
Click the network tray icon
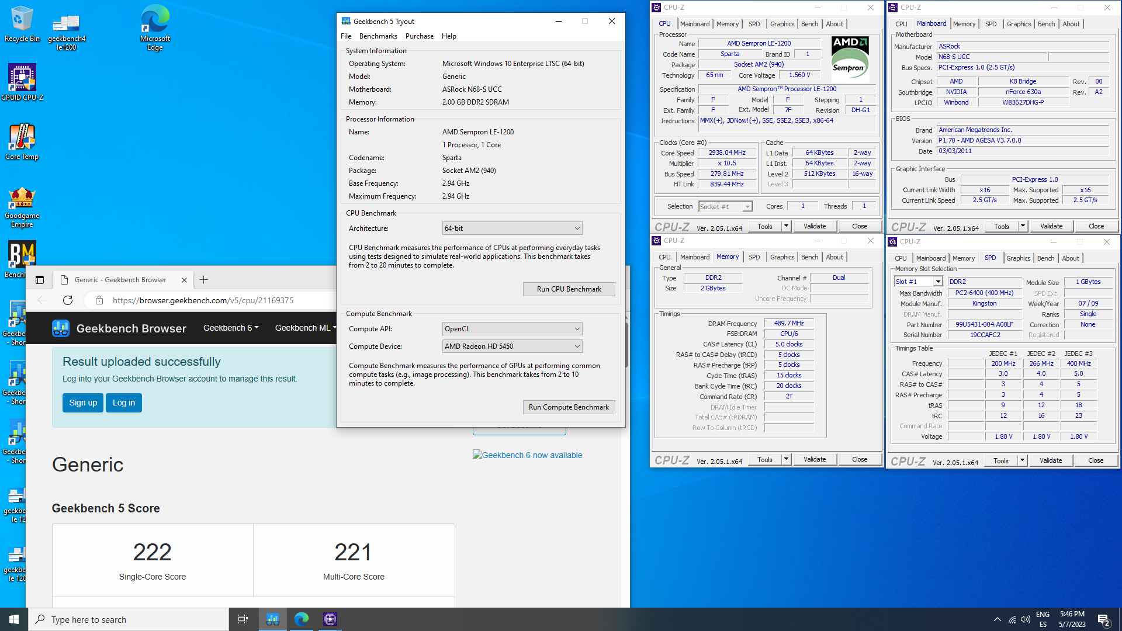point(1012,620)
